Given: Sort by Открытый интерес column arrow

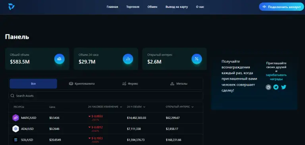Looking at the screenshot, I should pos(193,107).
